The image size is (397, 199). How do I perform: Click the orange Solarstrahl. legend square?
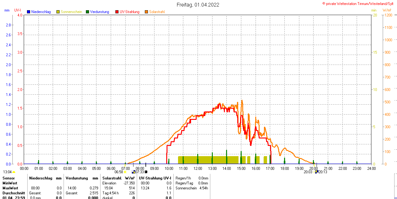click(x=146, y=12)
